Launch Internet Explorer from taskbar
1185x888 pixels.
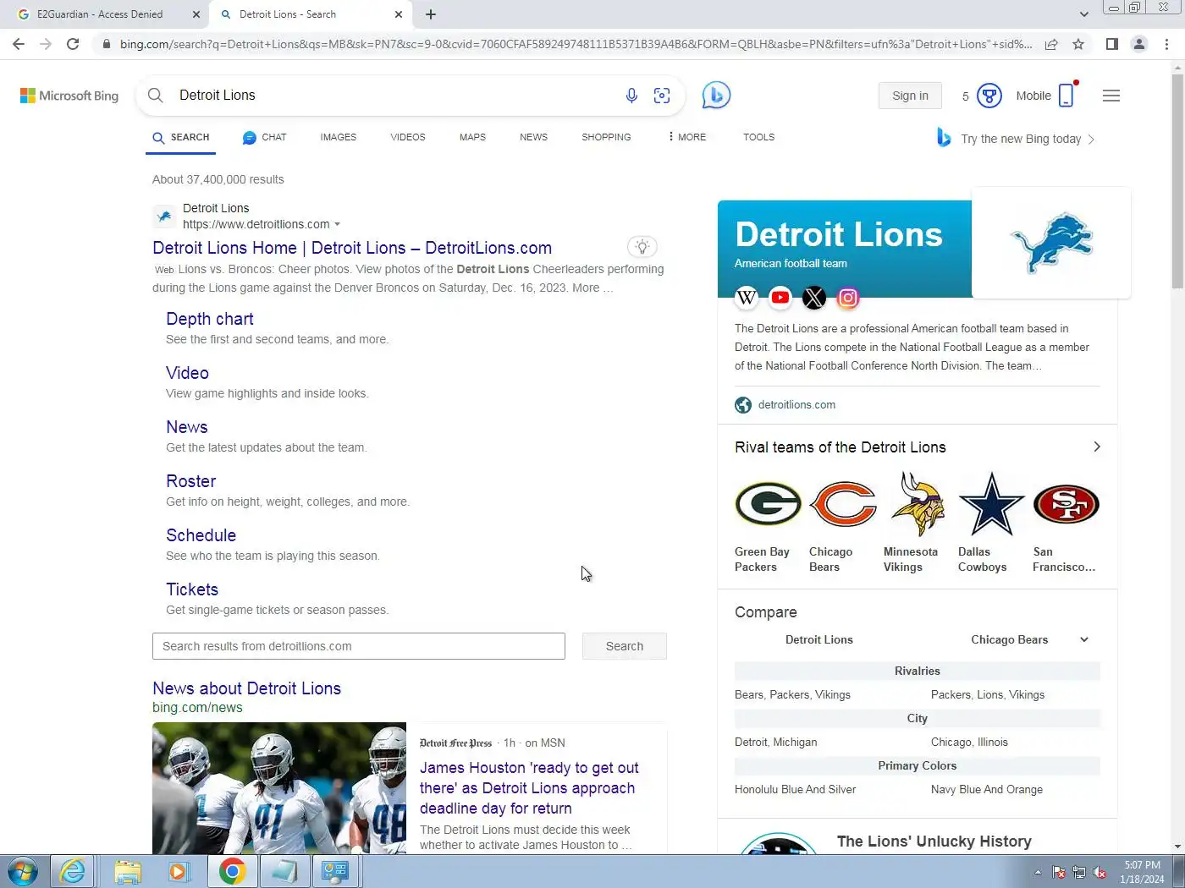click(73, 872)
